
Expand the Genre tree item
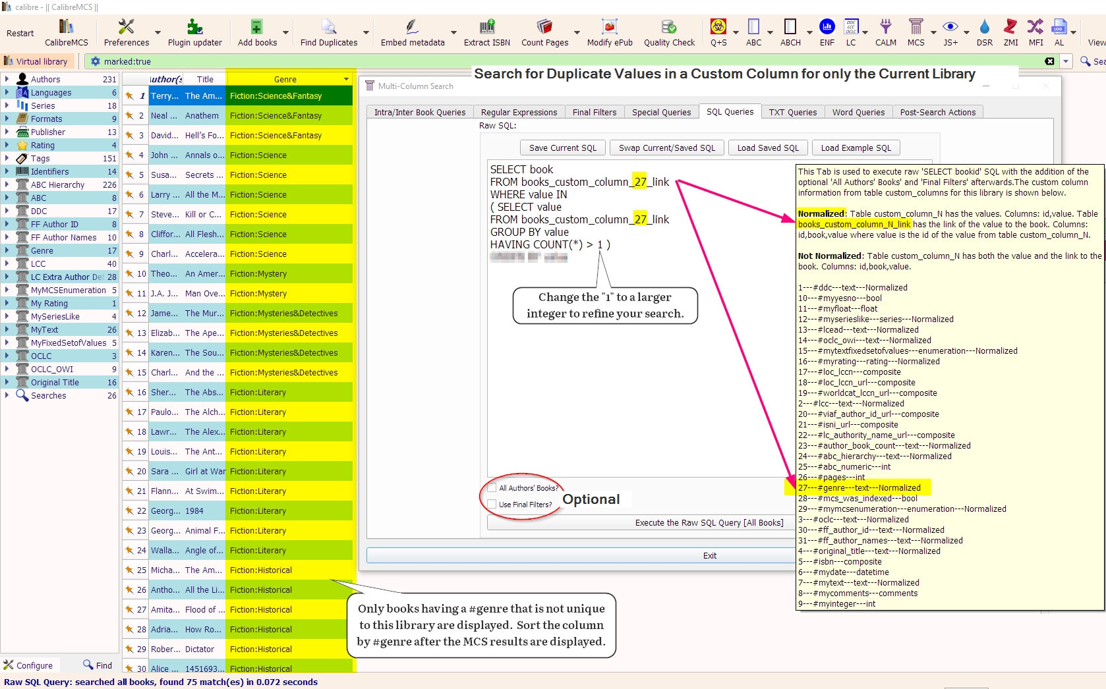click(7, 250)
